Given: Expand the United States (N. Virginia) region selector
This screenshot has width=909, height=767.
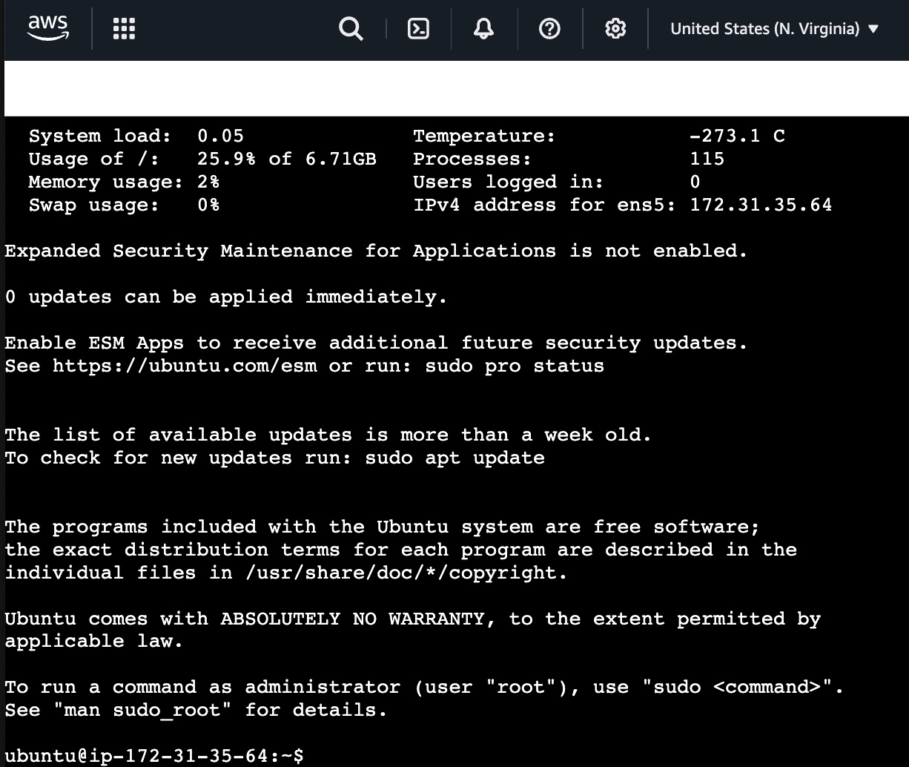Looking at the screenshot, I should (774, 29).
